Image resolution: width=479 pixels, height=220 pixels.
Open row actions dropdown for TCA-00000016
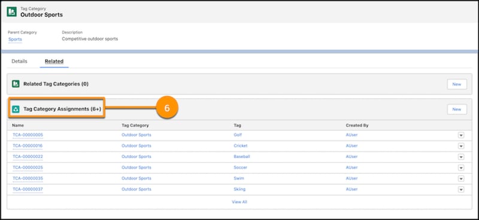(x=461, y=146)
